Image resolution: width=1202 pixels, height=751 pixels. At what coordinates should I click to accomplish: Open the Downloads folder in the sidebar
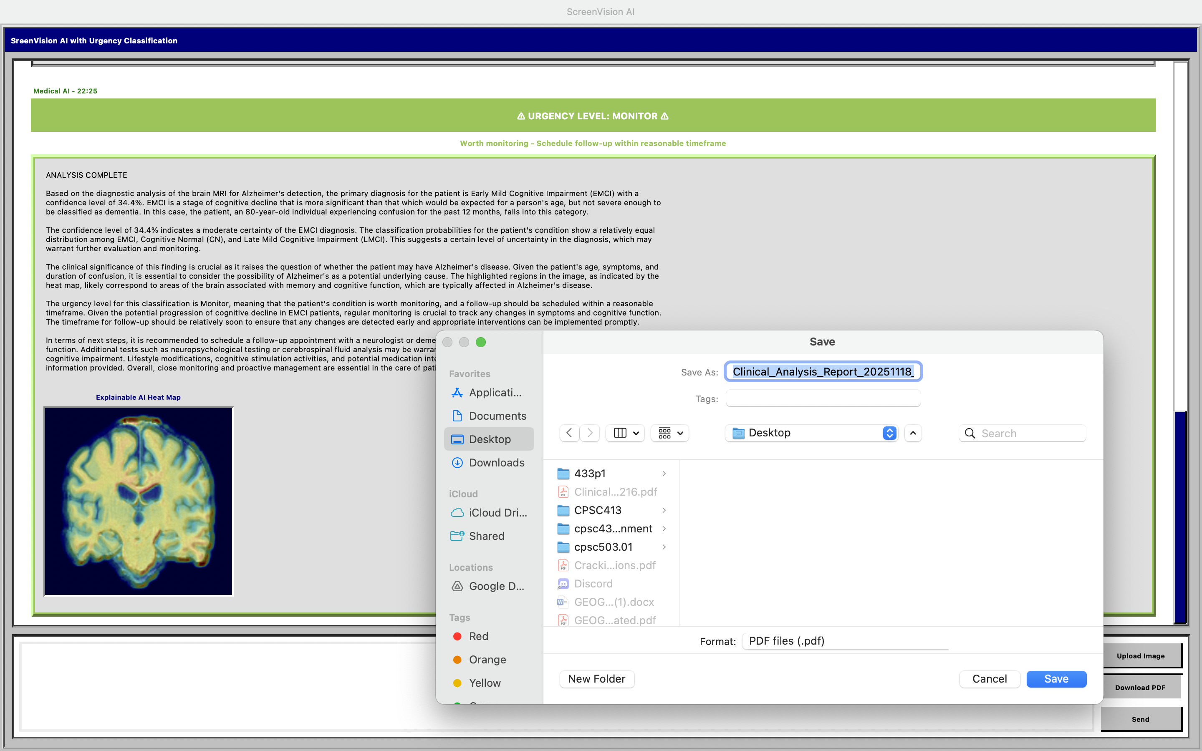[497, 462]
